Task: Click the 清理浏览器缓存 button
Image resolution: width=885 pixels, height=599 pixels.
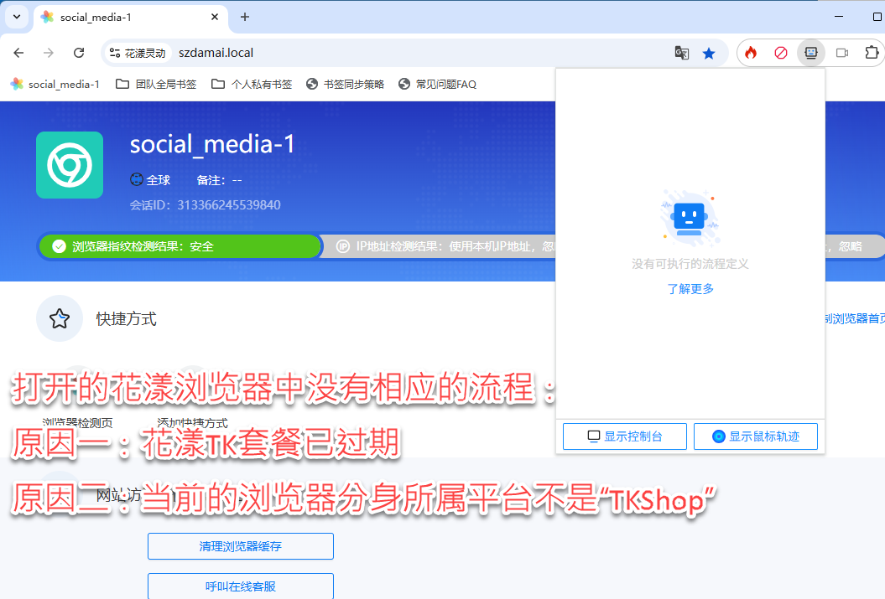Action: [241, 546]
